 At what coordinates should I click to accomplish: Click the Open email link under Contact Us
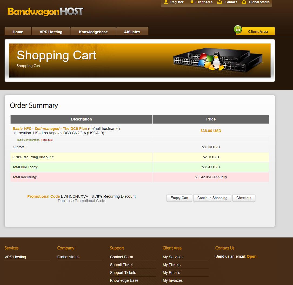[x=252, y=256]
